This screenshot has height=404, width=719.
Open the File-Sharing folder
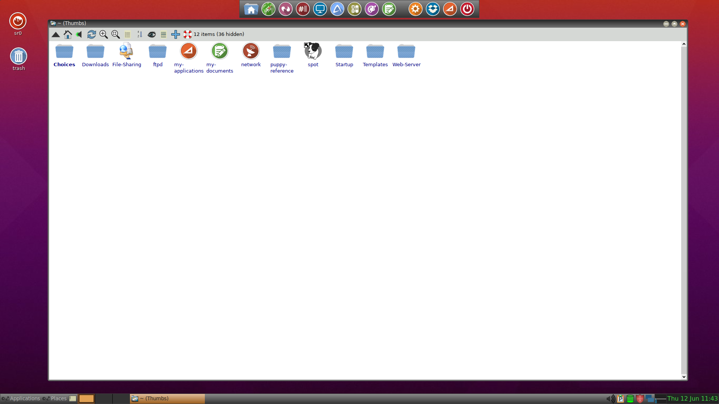[127, 55]
